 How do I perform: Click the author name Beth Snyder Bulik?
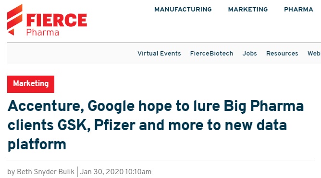(46, 172)
